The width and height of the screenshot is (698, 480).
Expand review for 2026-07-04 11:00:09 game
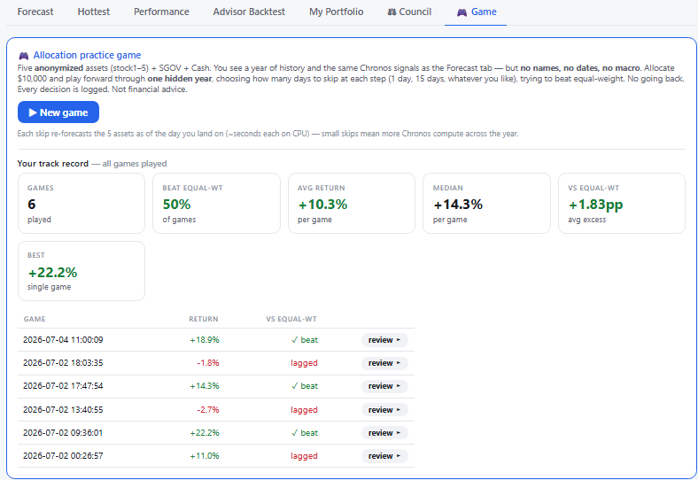384,340
